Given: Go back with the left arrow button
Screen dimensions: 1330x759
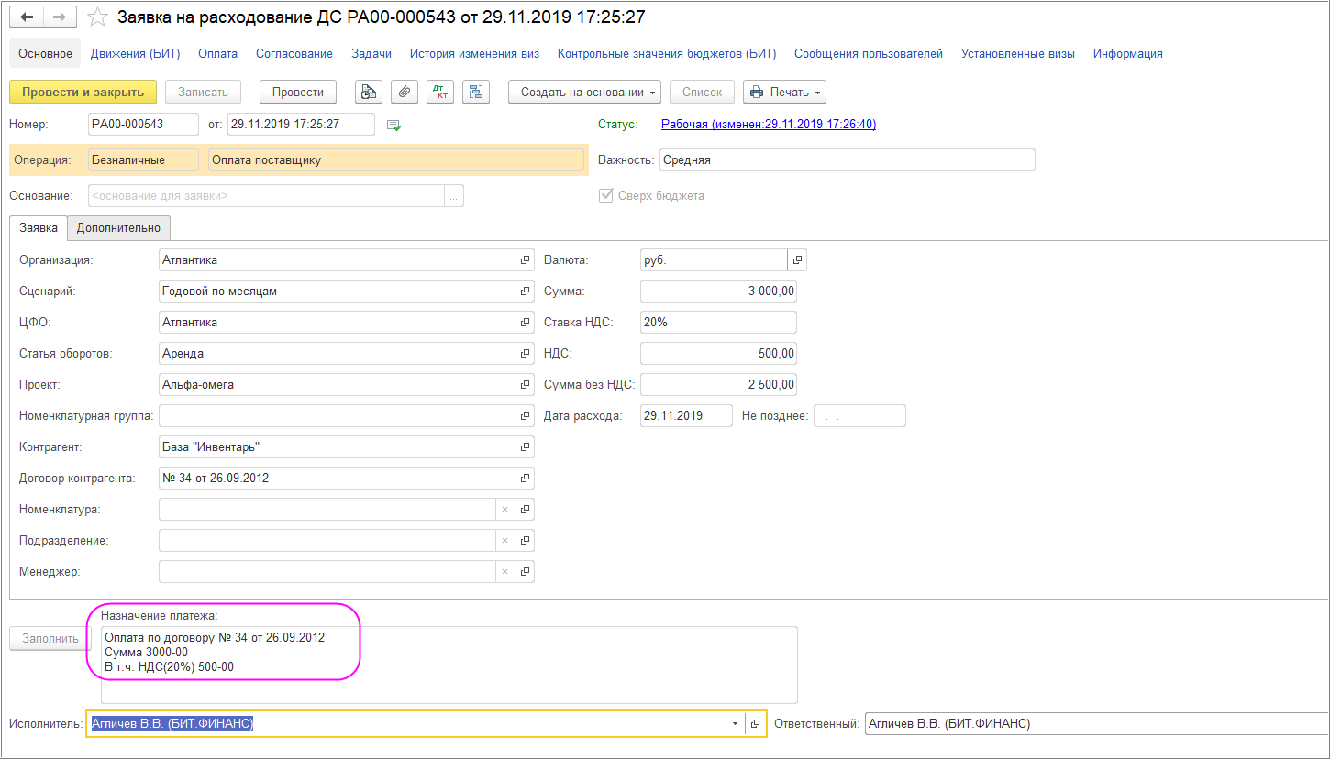Looking at the screenshot, I should (x=27, y=17).
